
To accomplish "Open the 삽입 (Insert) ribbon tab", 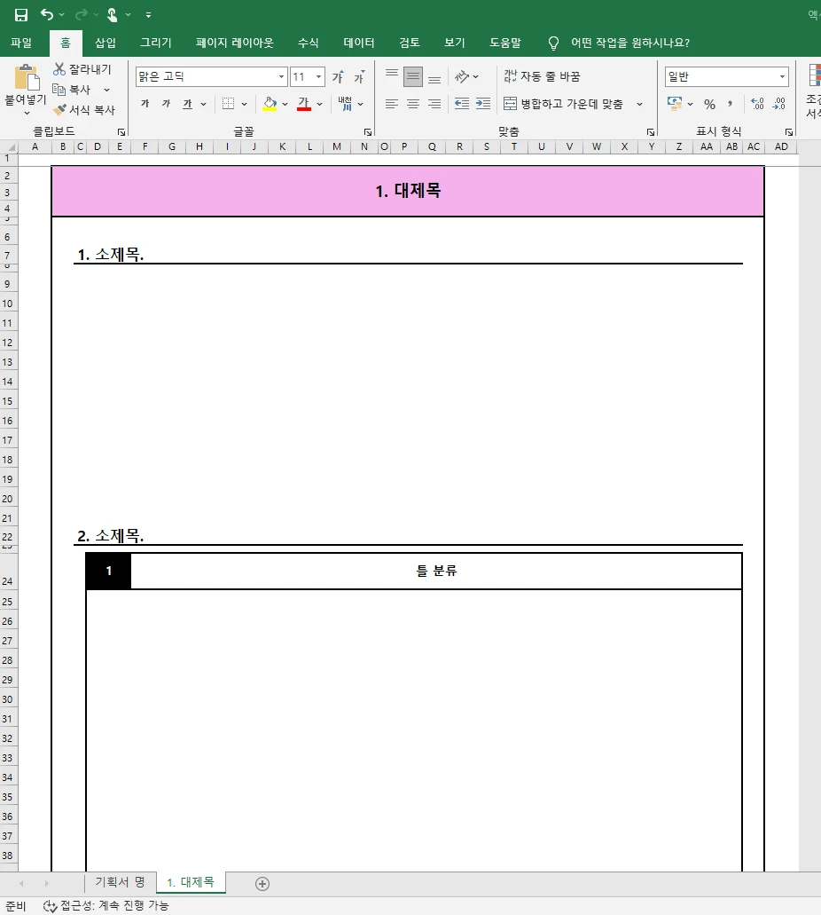I will pyautogui.click(x=106, y=43).
